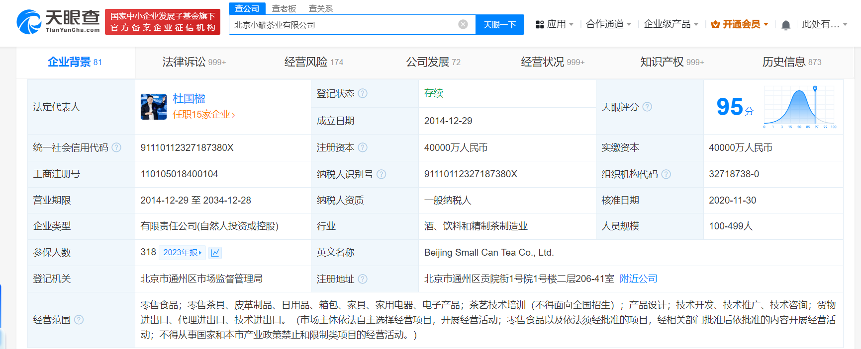The image size is (861, 349).
Task: Expand the 合作通道 dropdown
Action: tap(609, 24)
